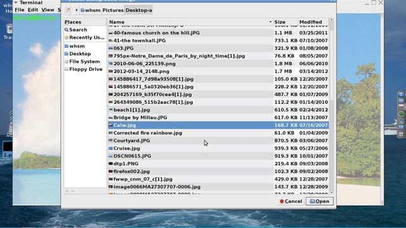This screenshot has height=228, width=406.
Task: Open View menu in Terminal window
Action: [x=48, y=10]
